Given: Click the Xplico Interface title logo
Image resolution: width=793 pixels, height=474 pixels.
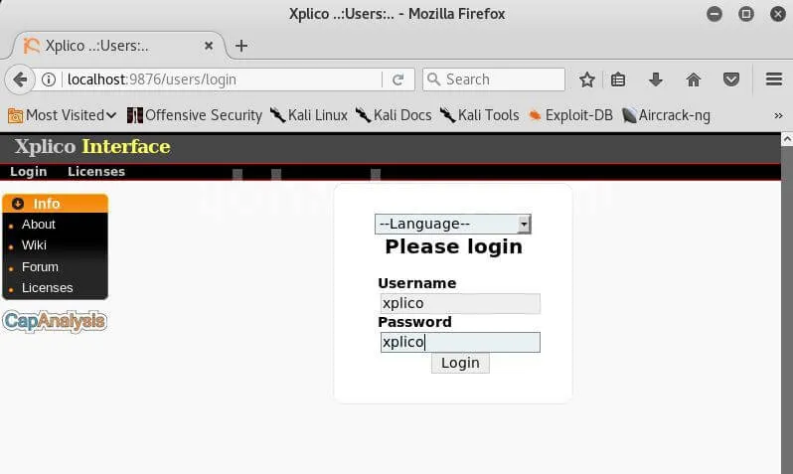Looking at the screenshot, I should pyautogui.click(x=92, y=147).
